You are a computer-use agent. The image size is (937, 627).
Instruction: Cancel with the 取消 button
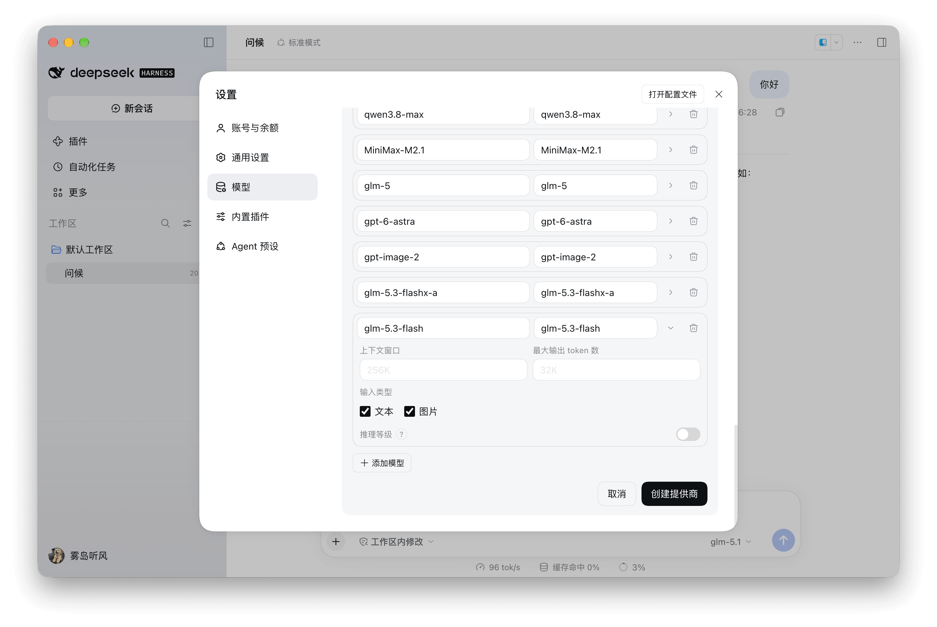click(616, 493)
